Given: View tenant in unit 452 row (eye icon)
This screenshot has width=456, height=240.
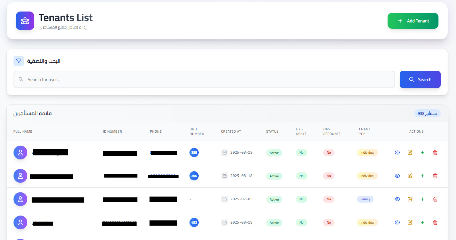Looking at the screenshot, I should point(397,222).
